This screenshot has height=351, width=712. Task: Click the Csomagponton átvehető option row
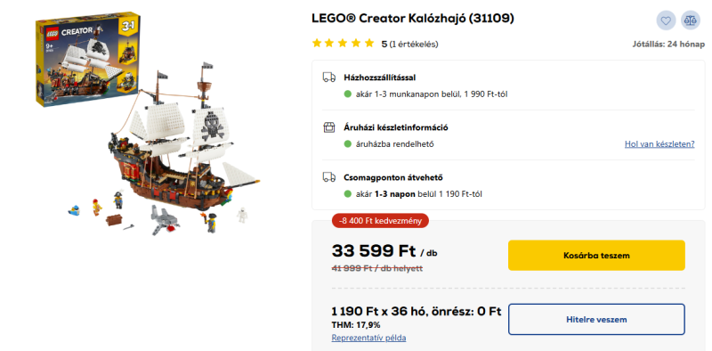pos(508,185)
